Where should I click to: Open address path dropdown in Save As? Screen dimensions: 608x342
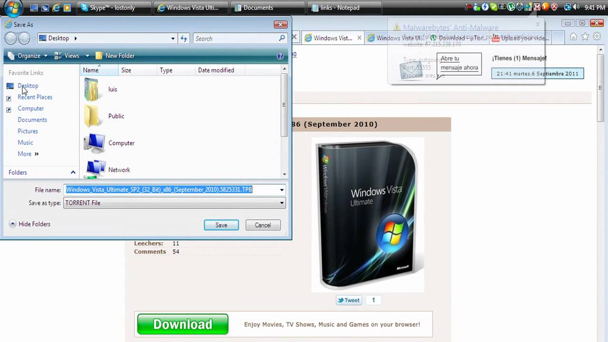(173, 38)
